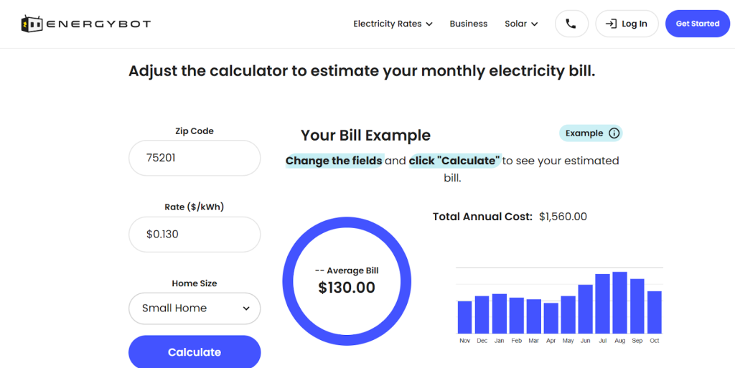Click the Log In button
The width and height of the screenshot is (735, 368).
click(627, 24)
